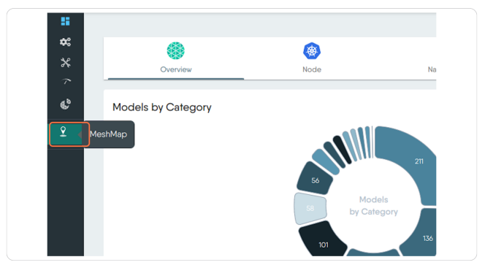Screen dimensions: 485x265
Task: Click the green Overview mesh icon
Action: (176, 50)
